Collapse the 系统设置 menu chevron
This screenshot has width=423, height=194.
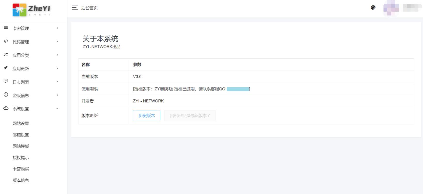click(57, 109)
